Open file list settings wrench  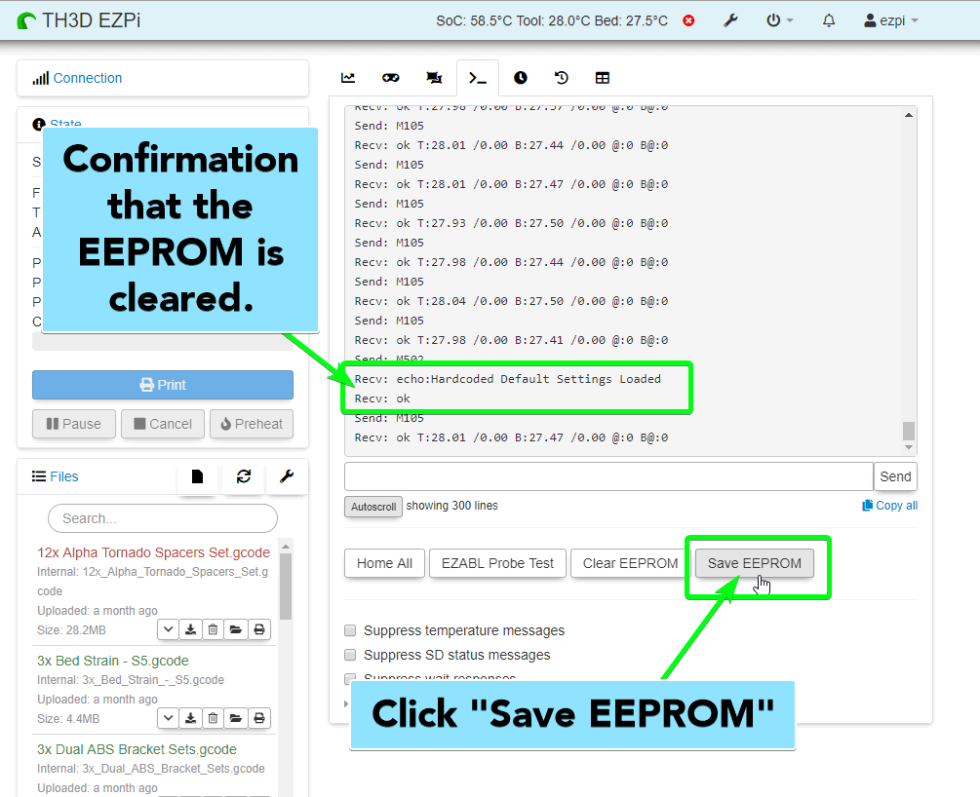pyautogui.click(x=287, y=476)
